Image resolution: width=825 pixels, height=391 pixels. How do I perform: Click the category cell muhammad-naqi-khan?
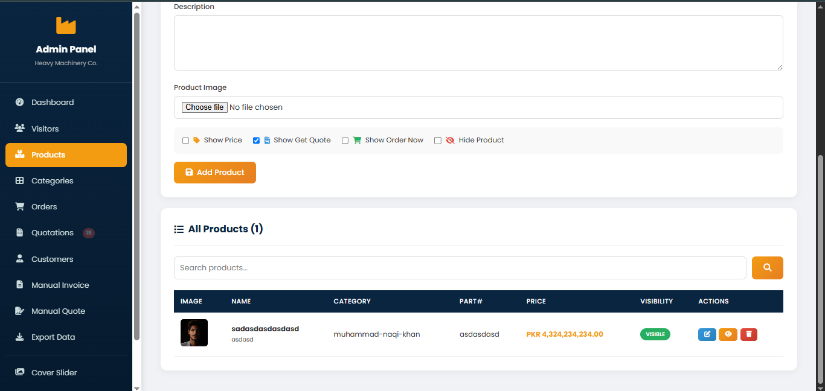[x=377, y=334]
